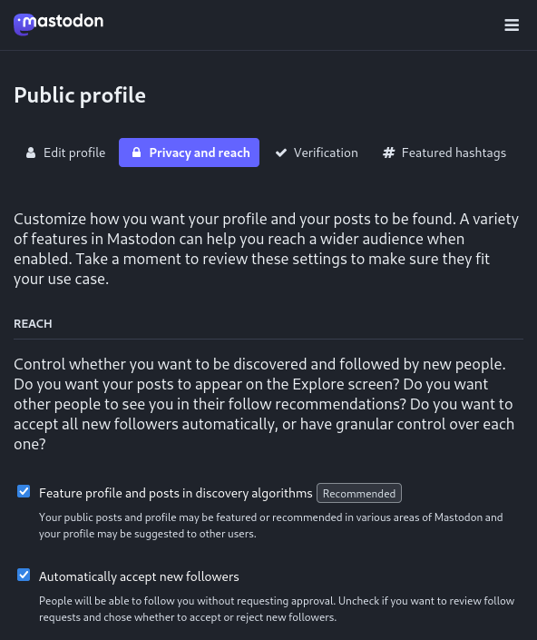
Task: Click the Mastodon elephant logo icon
Action: 24,25
